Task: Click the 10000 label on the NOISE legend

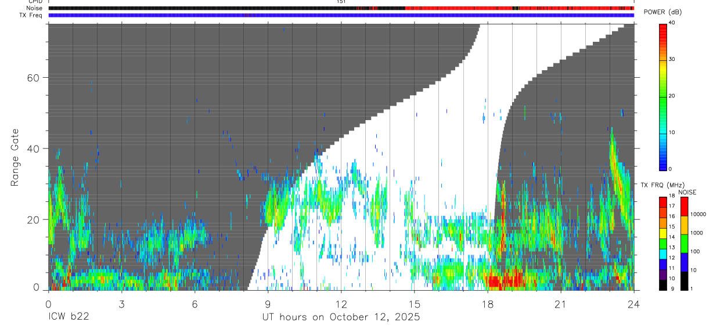Action: (x=697, y=215)
